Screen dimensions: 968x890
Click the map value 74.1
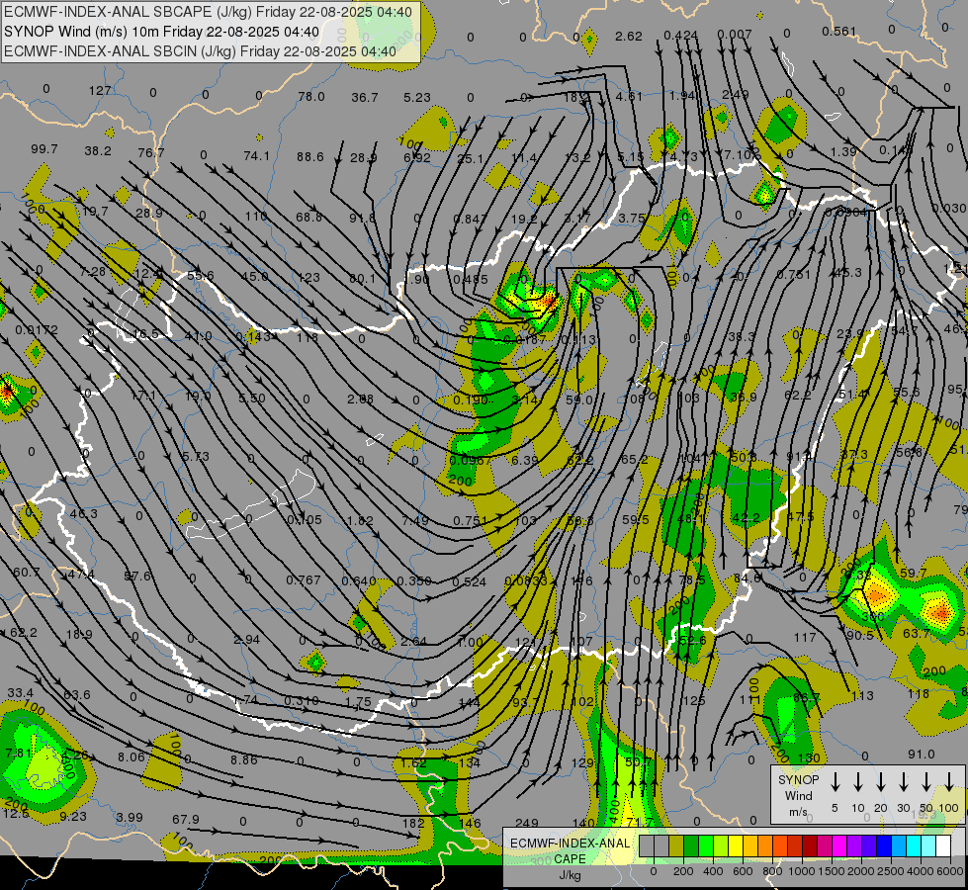click(x=256, y=155)
